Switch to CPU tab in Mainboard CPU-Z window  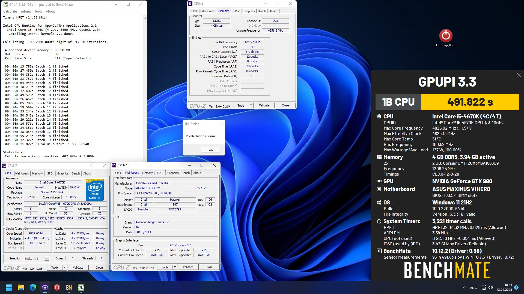(118, 173)
